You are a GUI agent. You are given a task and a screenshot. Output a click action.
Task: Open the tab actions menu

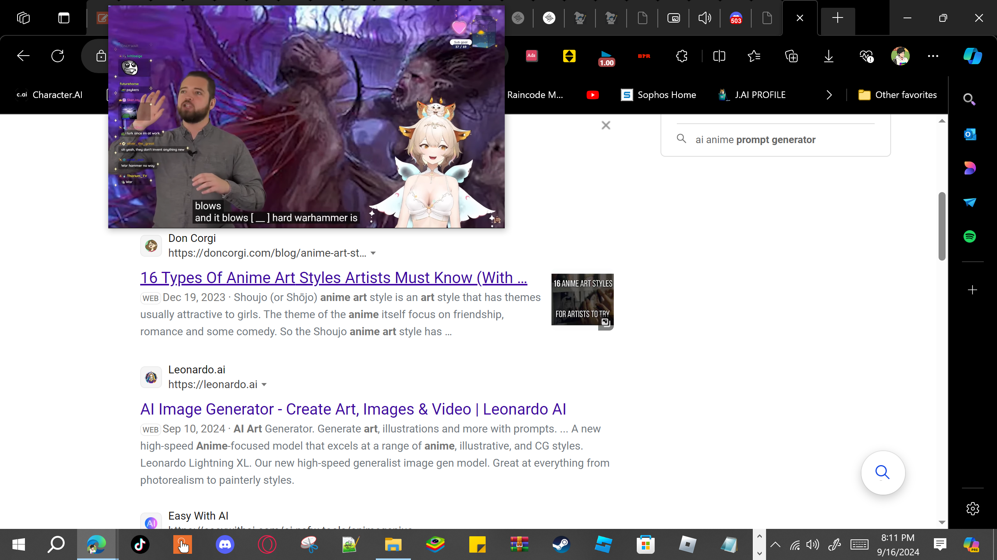[x=64, y=18]
